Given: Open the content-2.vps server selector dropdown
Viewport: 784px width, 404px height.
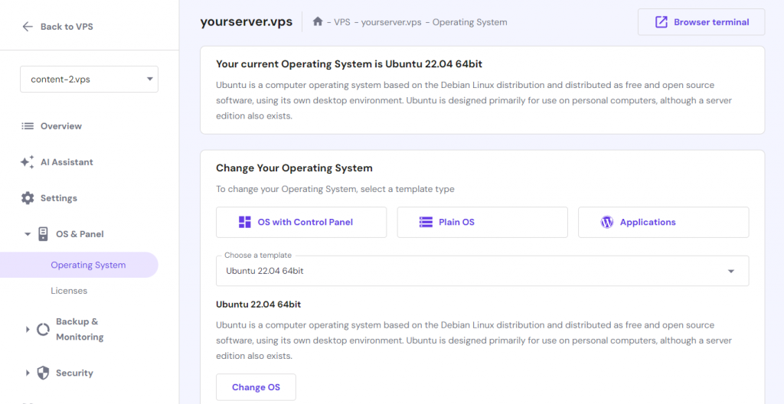Looking at the screenshot, I should [89, 80].
